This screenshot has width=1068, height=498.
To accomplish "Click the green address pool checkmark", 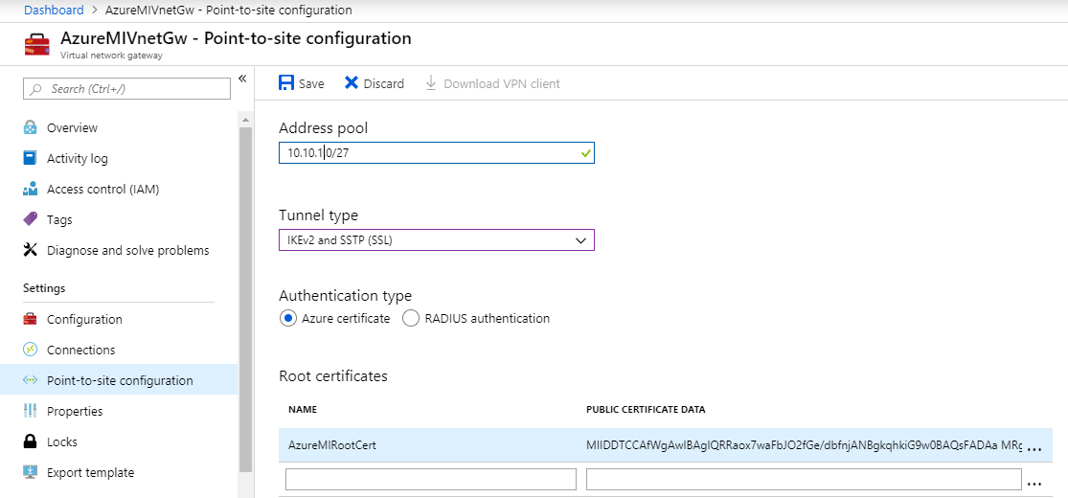I will [x=586, y=154].
